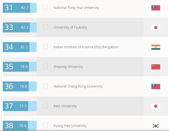Click the rank 33 score bar showing 82.1
Image resolution: width=169 pixels, height=131 pixels.
click(x=20, y=27)
